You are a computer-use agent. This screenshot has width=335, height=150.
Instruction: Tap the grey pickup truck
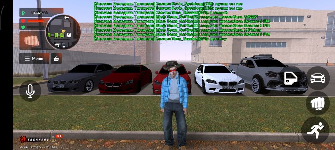point(269,74)
